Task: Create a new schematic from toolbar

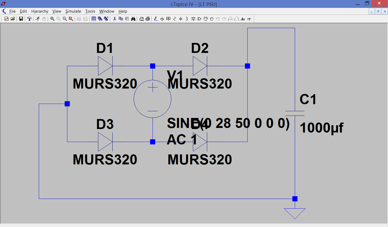Action: pyautogui.click(x=6, y=19)
